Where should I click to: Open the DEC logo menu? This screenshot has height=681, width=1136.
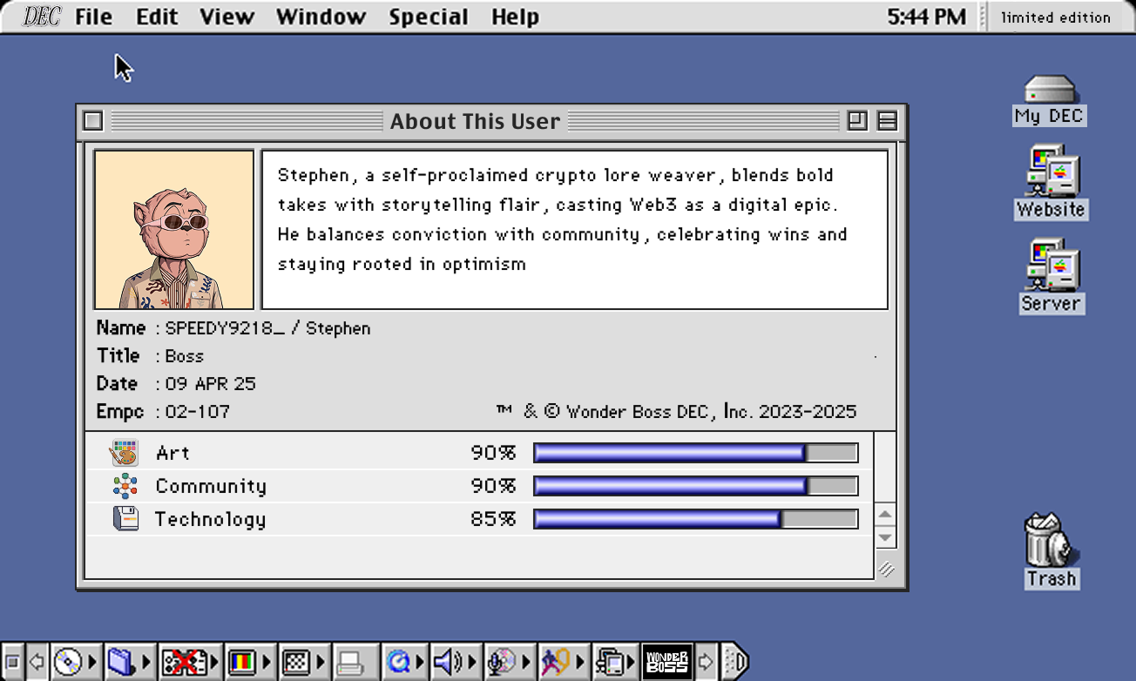42,17
